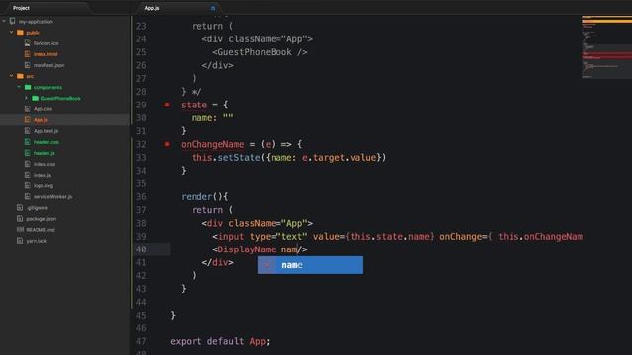Click the App.js file icon in tree
Screen dimensions: 632x355
(x=27, y=120)
